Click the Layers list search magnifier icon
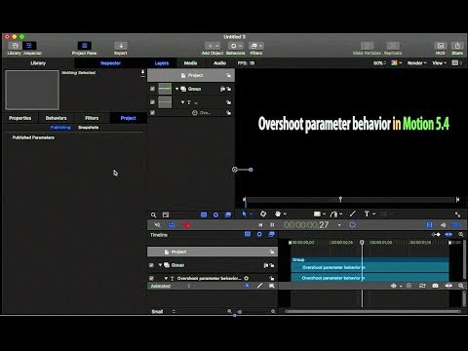Screen dimensions: 468x351 (x=153, y=214)
